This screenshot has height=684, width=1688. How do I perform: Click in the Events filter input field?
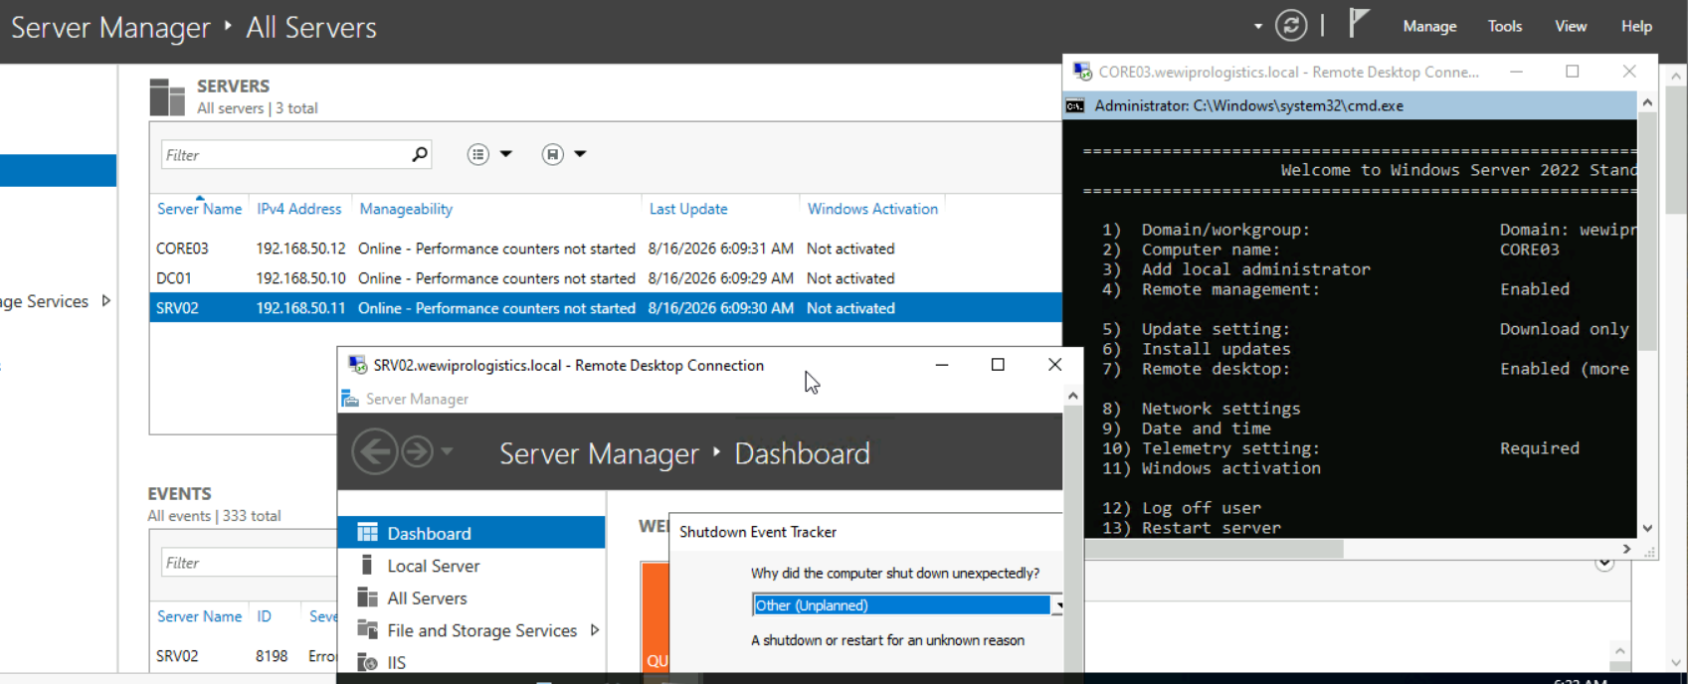click(x=249, y=563)
